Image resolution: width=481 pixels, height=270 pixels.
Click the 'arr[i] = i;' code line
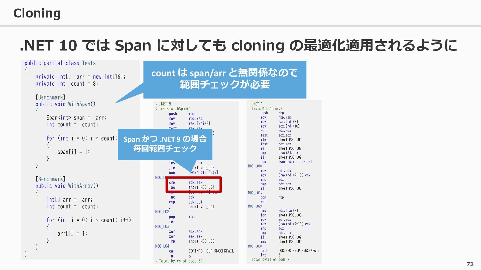72,233
